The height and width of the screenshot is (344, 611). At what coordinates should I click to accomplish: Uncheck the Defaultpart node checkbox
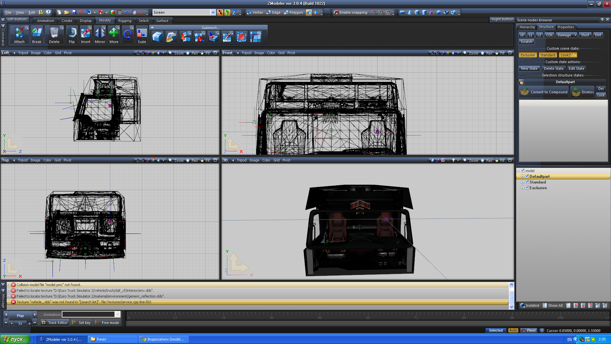[x=527, y=176]
